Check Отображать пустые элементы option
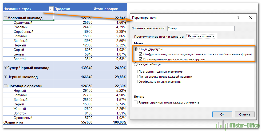 click(x=136, y=82)
